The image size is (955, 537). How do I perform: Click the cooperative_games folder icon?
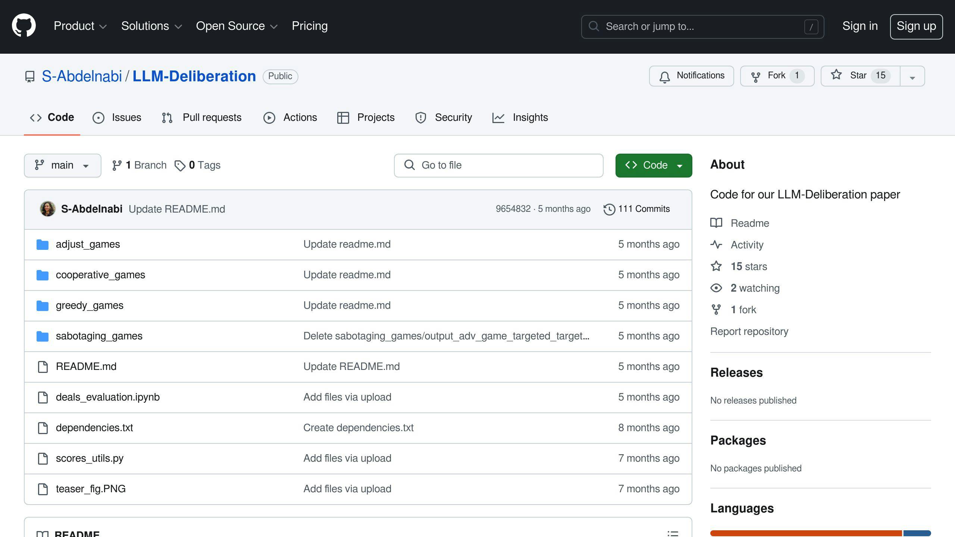tap(43, 275)
